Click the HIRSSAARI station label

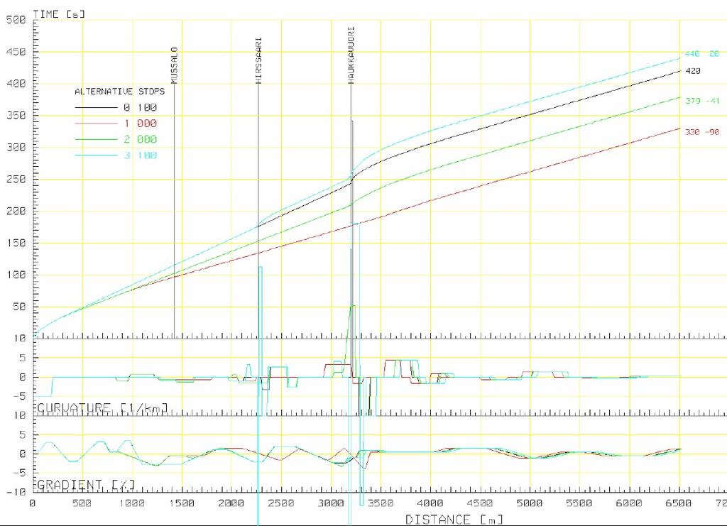[258, 61]
